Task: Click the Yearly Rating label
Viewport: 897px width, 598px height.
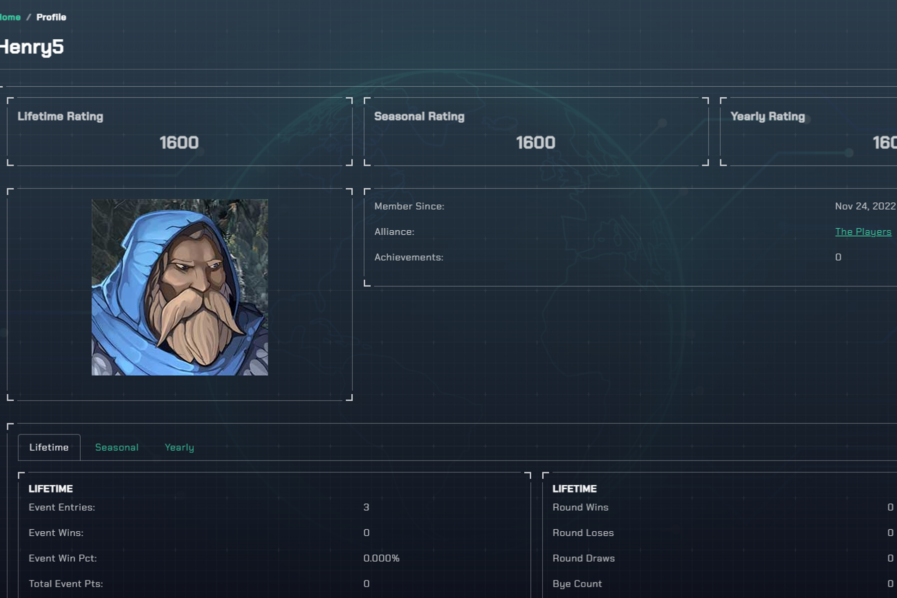Action: pos(767,116)
